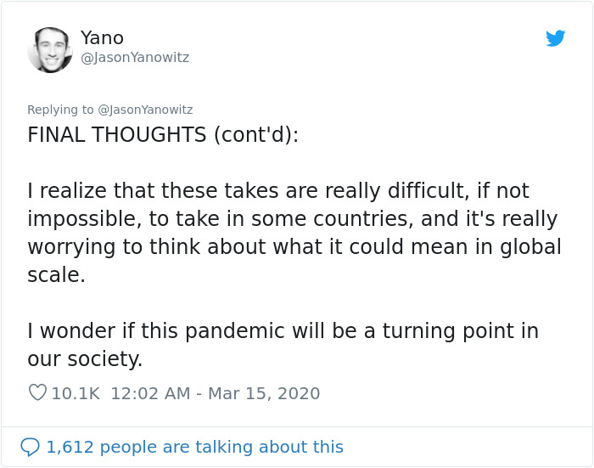
Task: Click the speech bubble reply icon
Action: [30, 447]
